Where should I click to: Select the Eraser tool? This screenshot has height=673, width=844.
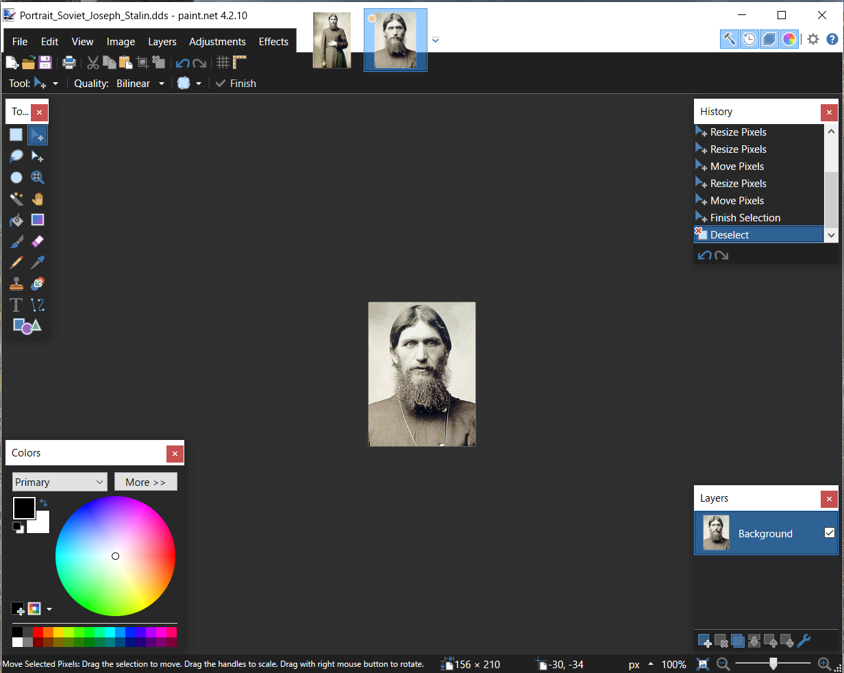pyautogui.click(x=38, y=241)
